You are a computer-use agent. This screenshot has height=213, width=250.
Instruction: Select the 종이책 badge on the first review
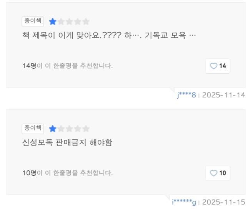click(x=33, y=21)
